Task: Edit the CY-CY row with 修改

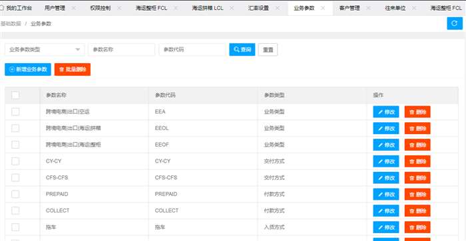Action: pos(386,161)
